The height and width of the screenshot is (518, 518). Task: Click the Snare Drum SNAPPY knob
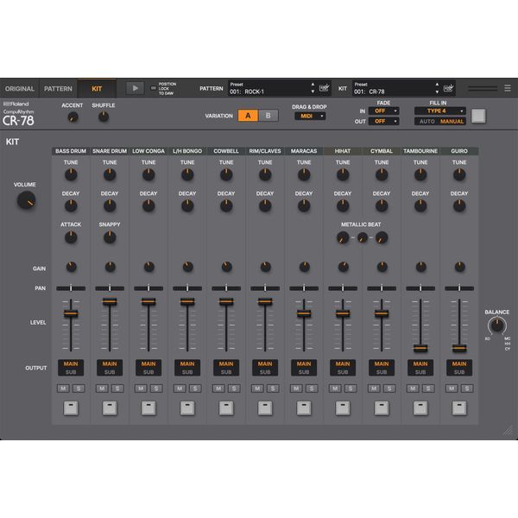coord(110,237)
